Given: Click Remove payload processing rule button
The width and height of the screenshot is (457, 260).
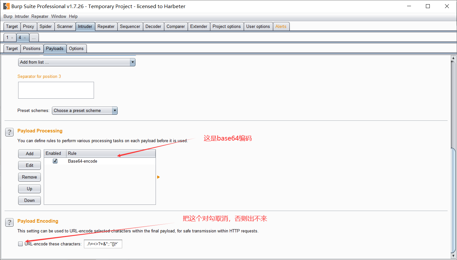Looking at the screenshot, I should coord(29,177).
